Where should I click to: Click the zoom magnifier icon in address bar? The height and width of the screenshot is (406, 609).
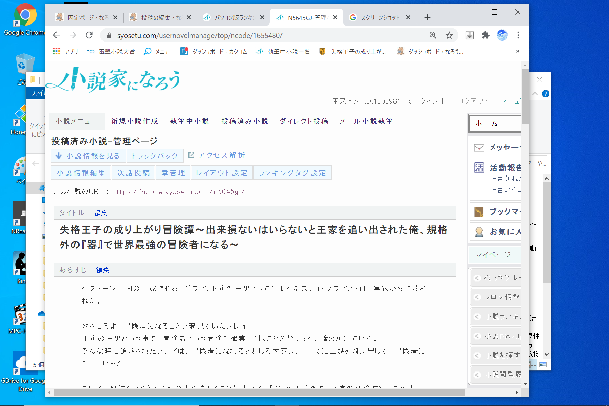coord(433,35)
